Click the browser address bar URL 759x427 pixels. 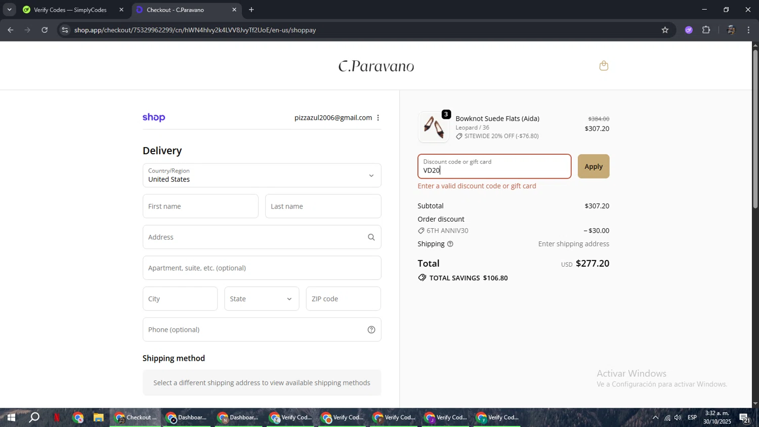[195, 30]
